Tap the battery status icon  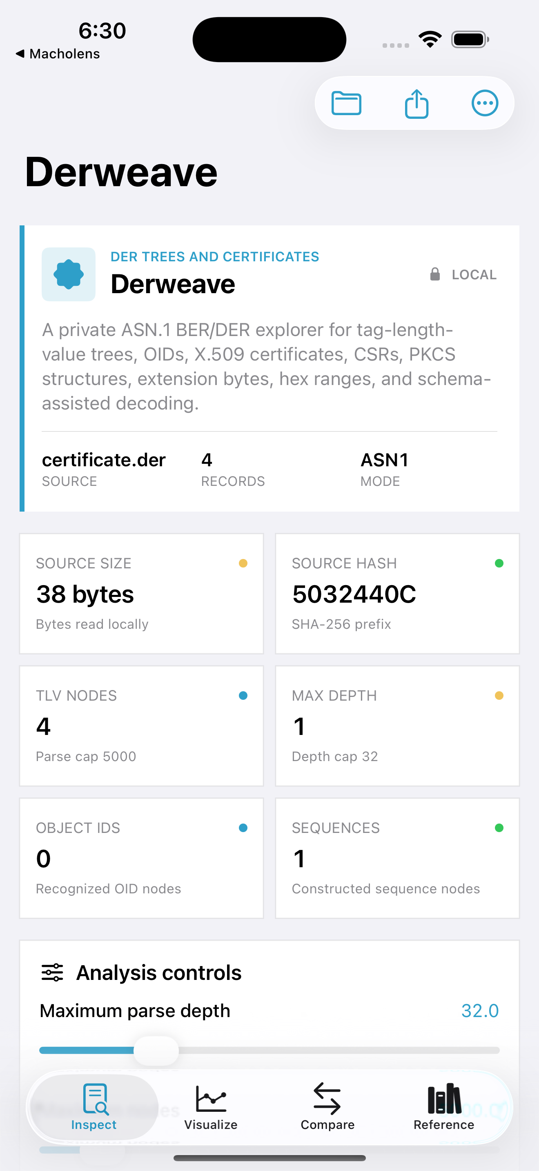point(470,40)
